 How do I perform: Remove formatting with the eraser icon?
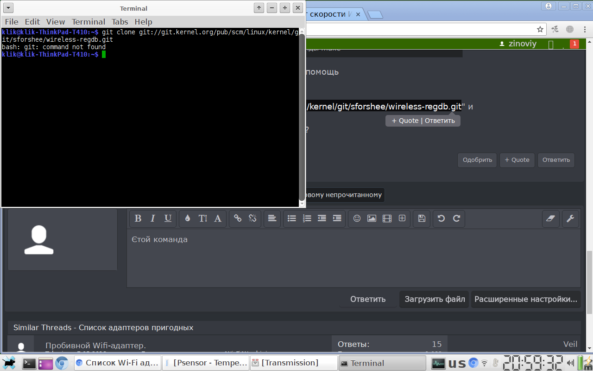coord(550,218)
